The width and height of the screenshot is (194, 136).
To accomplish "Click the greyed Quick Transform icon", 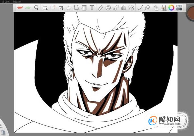I will (x=53, y=8).
